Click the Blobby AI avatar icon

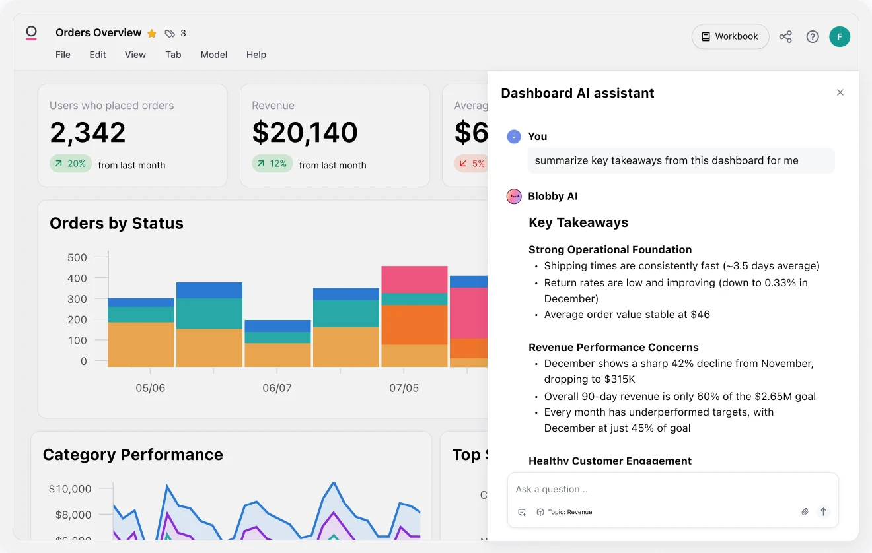[x=514, y=197]
